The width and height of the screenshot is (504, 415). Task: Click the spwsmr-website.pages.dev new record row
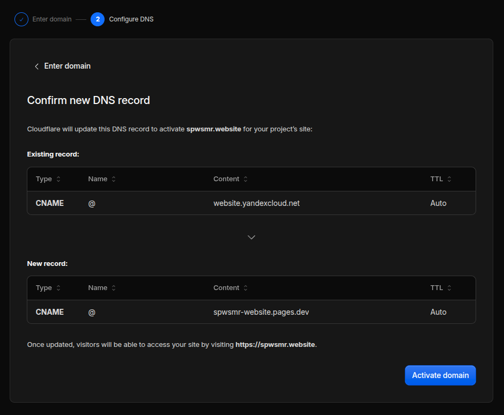click(251, 312)
